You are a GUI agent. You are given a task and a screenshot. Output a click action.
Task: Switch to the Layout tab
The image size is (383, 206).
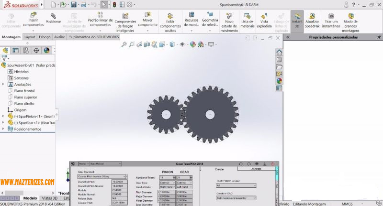pos(30,37)
